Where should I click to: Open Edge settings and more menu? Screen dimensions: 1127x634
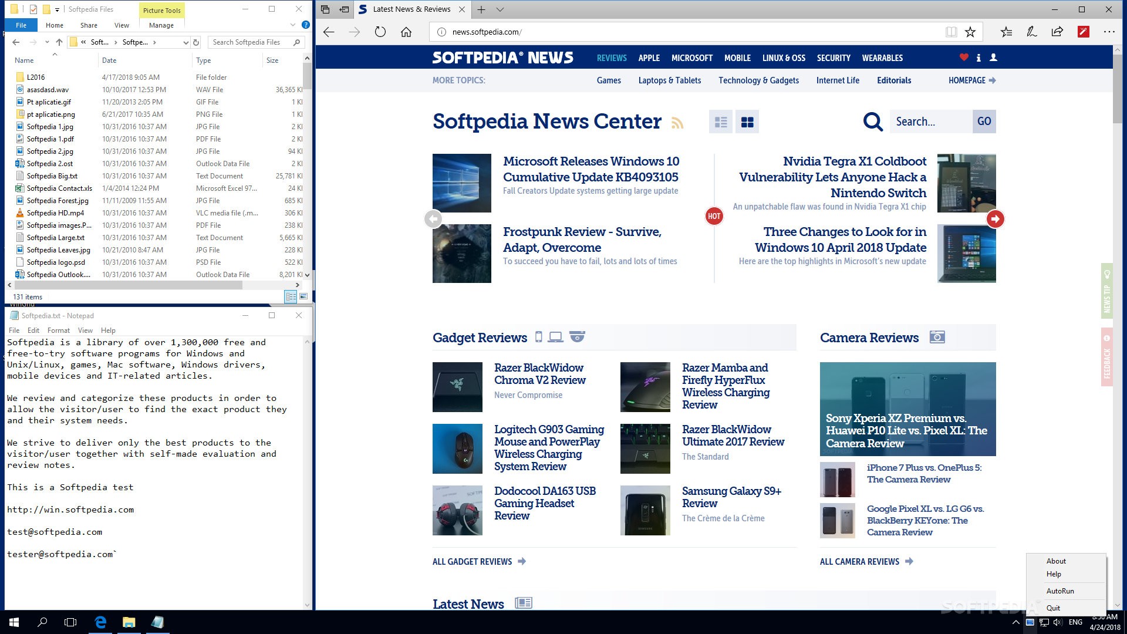(1109, 32)
